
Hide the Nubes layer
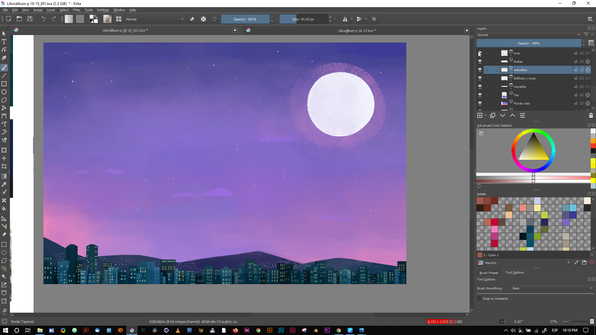point(480,61)
